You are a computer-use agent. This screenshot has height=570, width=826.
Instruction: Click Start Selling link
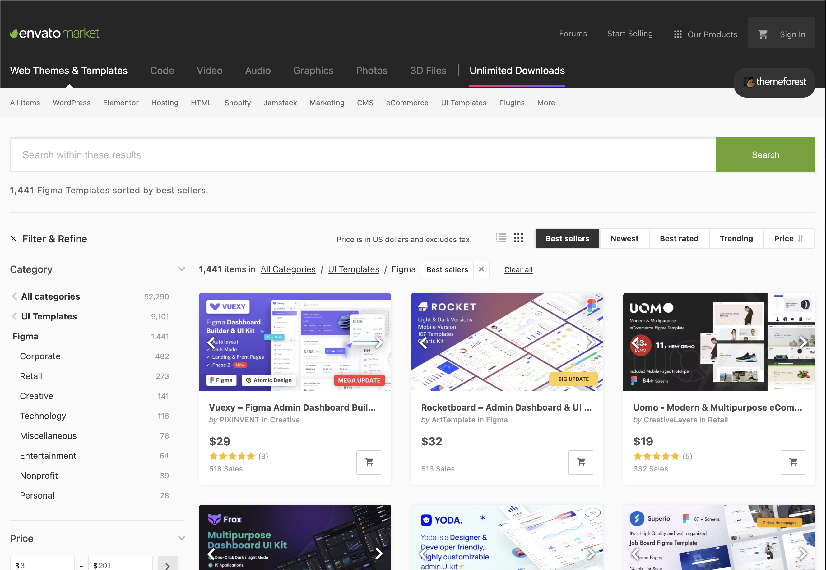(x=630, y=34)
